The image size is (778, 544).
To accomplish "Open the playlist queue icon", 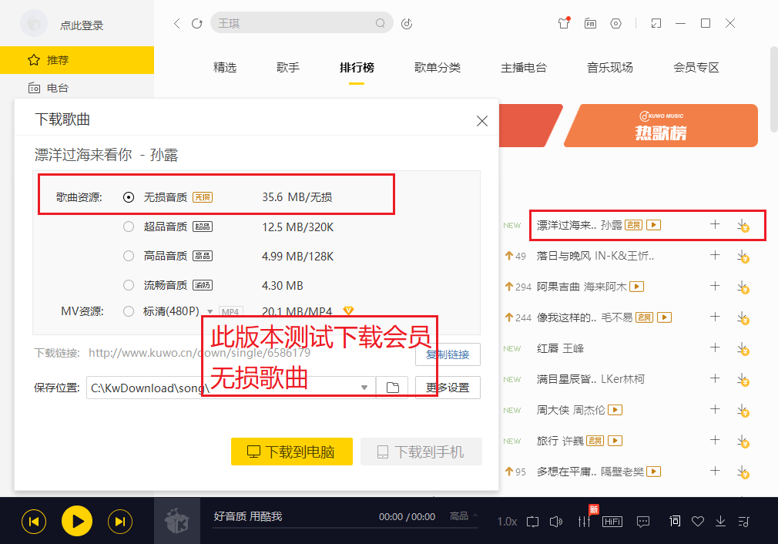I will click(x=744, y=522).
